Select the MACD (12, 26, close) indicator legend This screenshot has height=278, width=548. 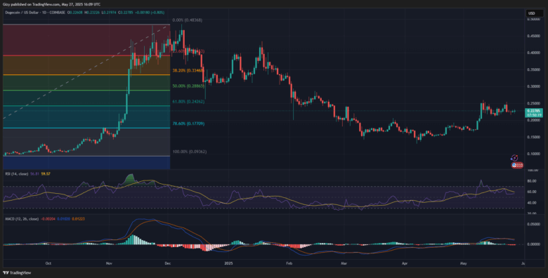tap(22, 219)
